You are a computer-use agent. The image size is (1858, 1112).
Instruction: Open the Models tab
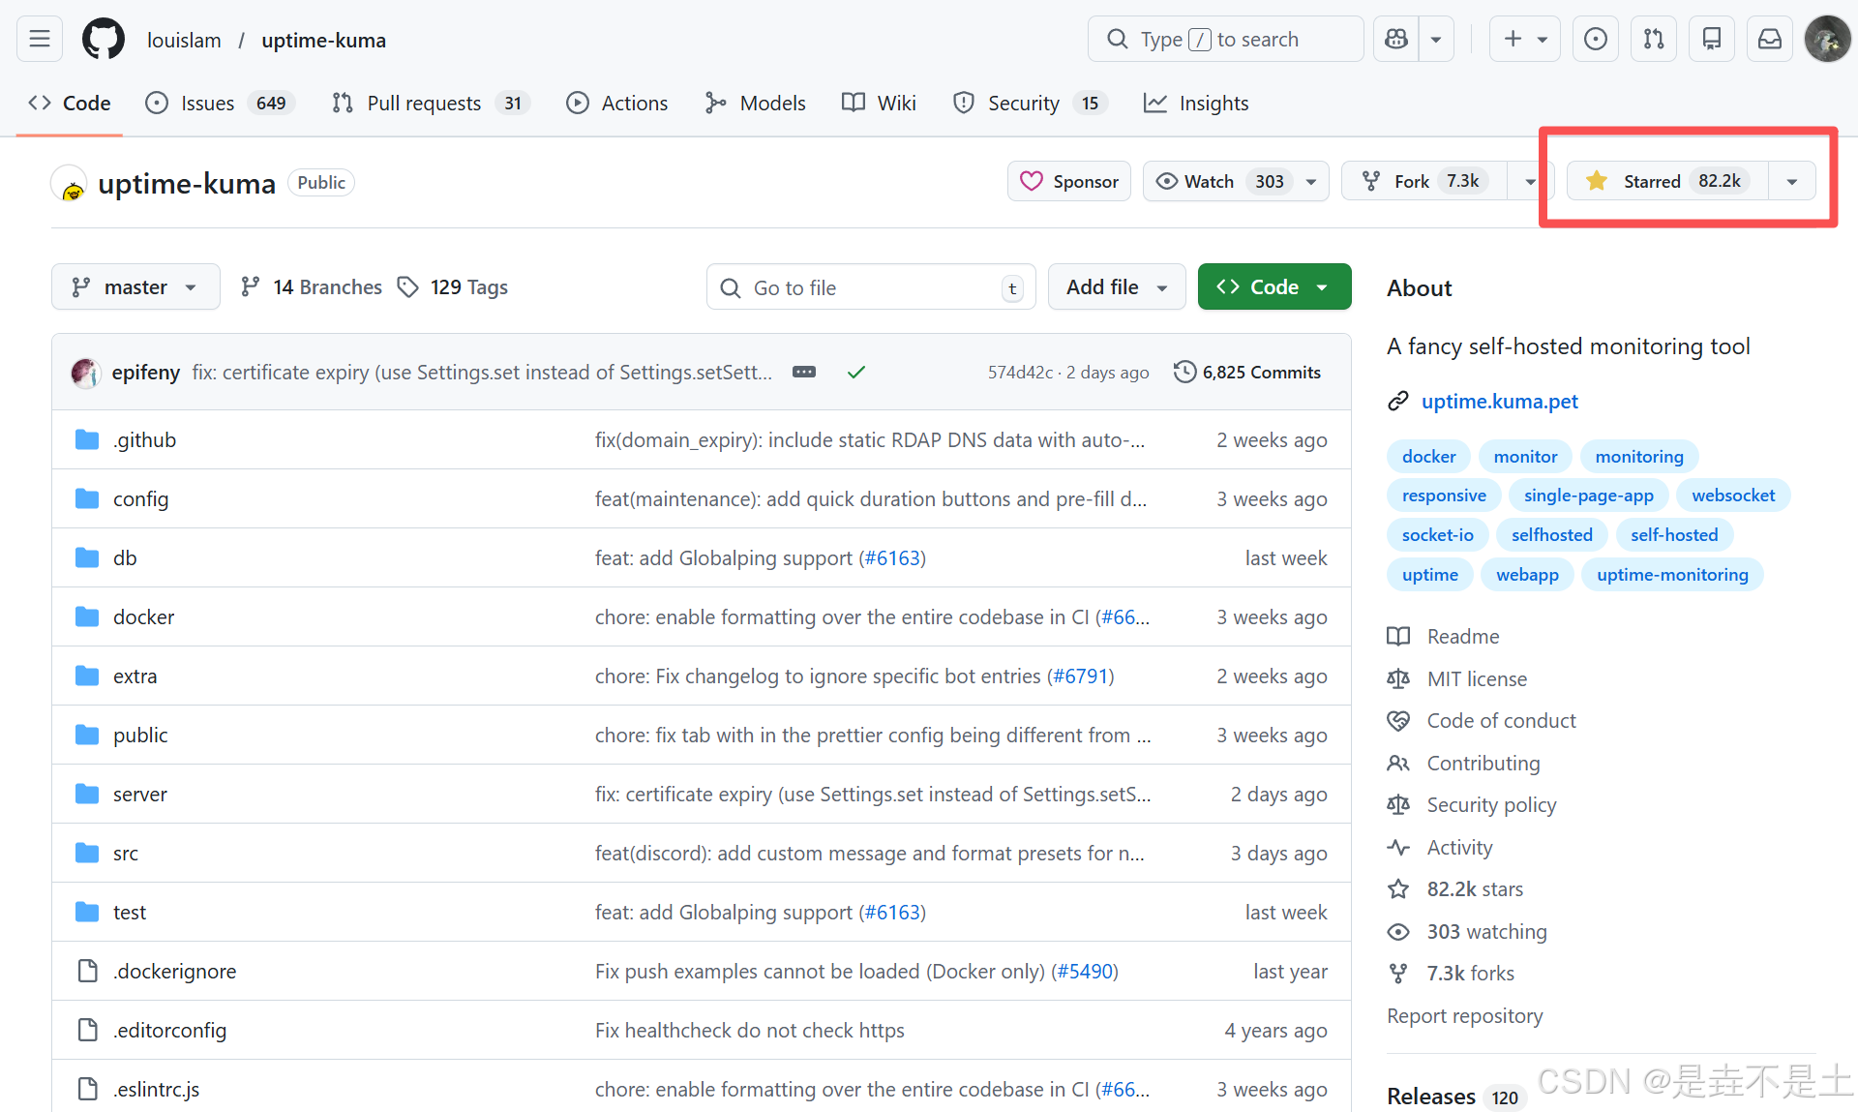click(756, 103)
